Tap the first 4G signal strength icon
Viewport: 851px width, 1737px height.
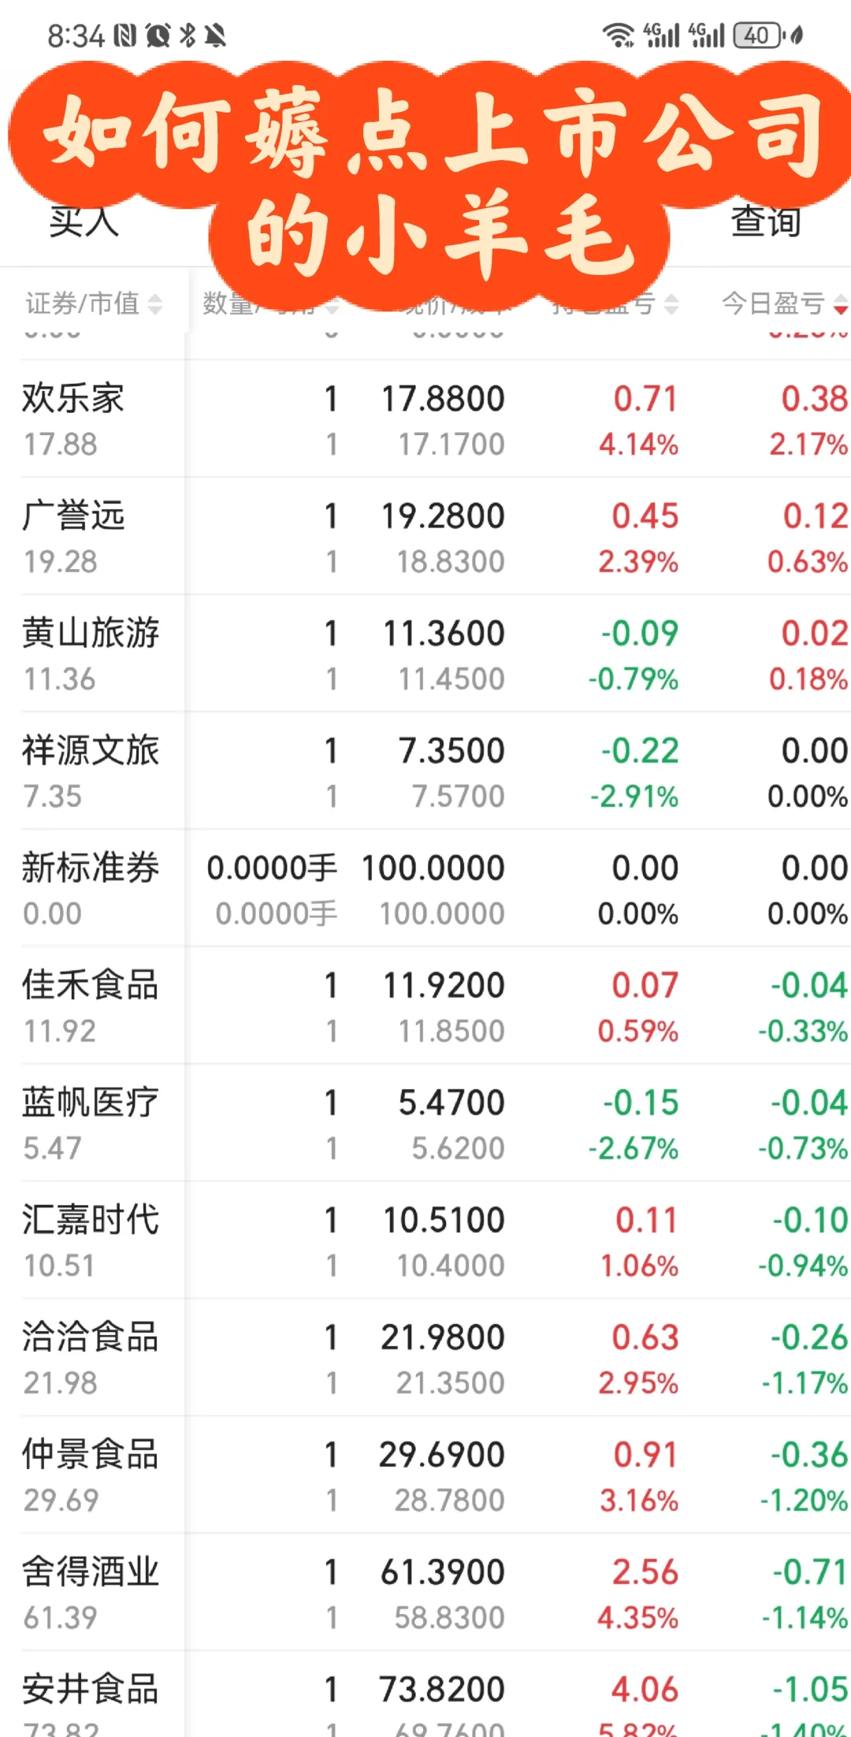[662, 35]
